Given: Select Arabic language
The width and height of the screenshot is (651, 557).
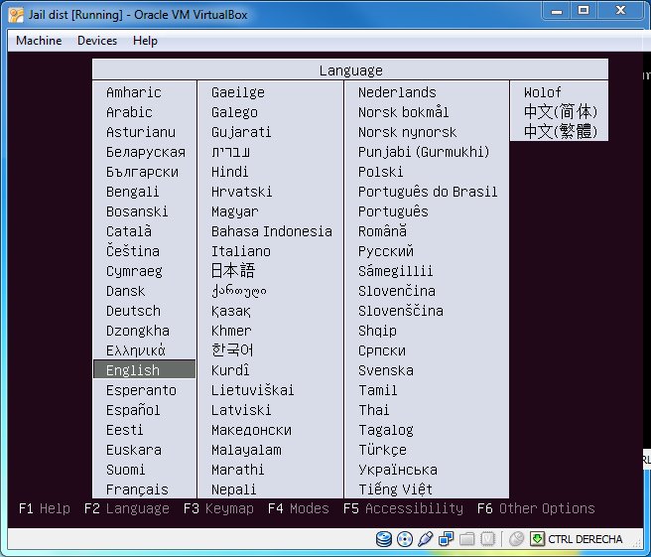Looking at the screenshot, I should click(129, 112).
